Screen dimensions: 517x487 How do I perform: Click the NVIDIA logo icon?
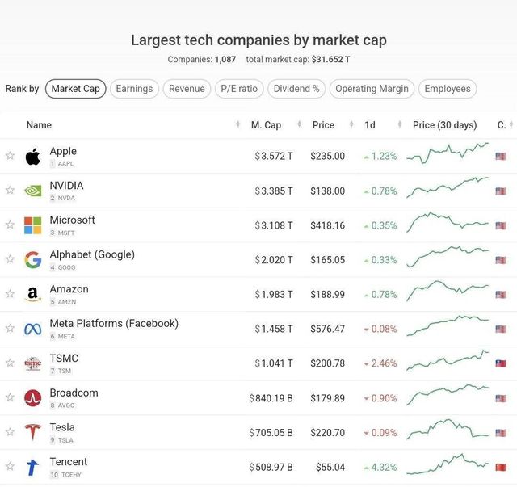(x=32, y=191)
